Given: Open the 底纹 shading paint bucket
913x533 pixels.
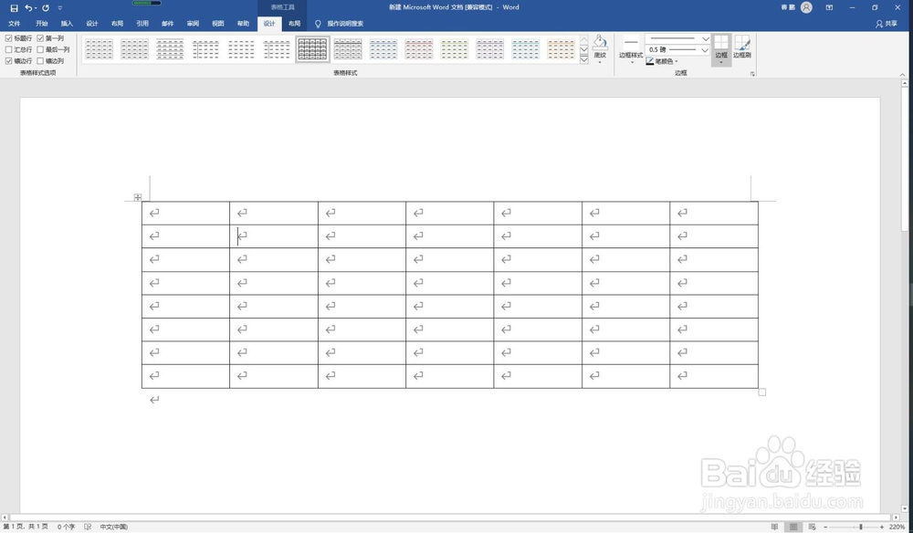Looking at the screenshot, I should (600, 49).
